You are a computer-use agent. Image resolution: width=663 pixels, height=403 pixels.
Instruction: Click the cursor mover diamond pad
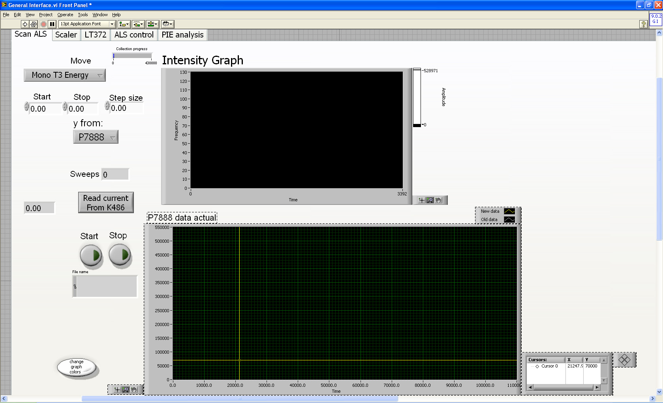624,360
